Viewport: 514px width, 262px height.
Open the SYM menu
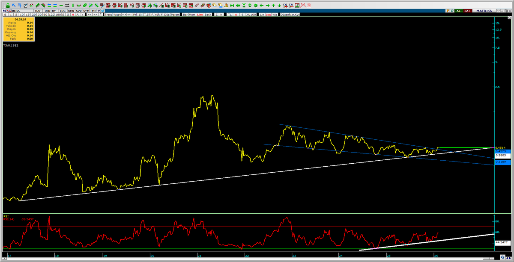pyautogui.click(x=86, y=10)
